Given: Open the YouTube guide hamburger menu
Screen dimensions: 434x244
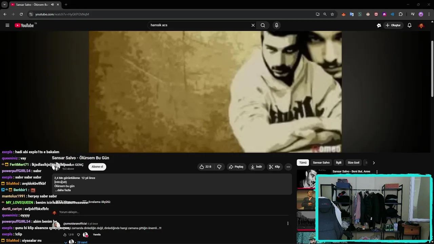Looking at the screenshot, I should coord(7,25).
